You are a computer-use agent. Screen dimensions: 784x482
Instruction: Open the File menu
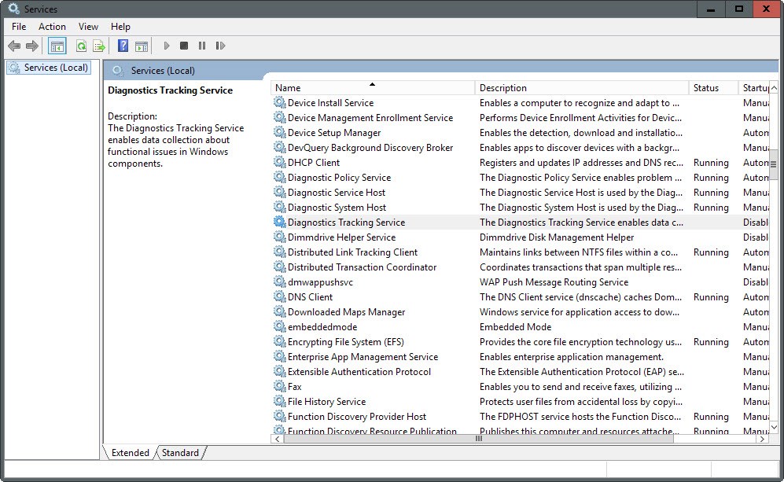click(x=19, y=27)
